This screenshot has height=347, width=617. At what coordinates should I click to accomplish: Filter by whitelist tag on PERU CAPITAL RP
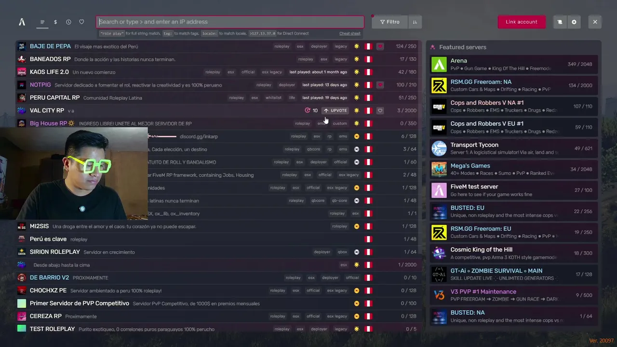273,98
